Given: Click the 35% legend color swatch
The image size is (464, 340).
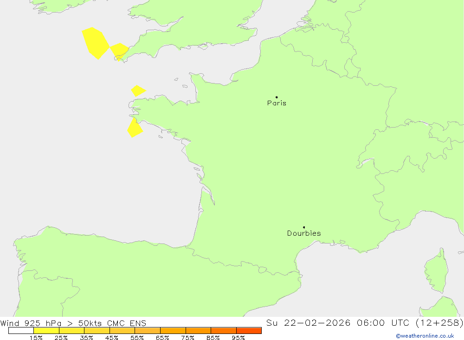Looking at the screenshot, I should pyautogui.click(x=97, y=331).
